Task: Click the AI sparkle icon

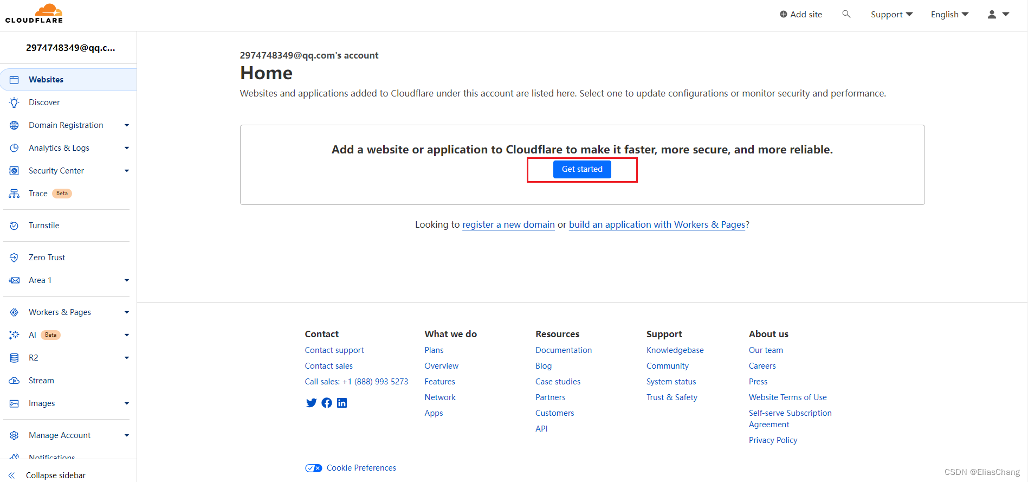Action: (x=14, y=335)
